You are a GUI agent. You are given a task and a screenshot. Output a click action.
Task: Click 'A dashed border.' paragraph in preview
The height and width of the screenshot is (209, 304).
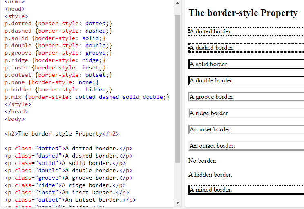(x=246, y=48)
